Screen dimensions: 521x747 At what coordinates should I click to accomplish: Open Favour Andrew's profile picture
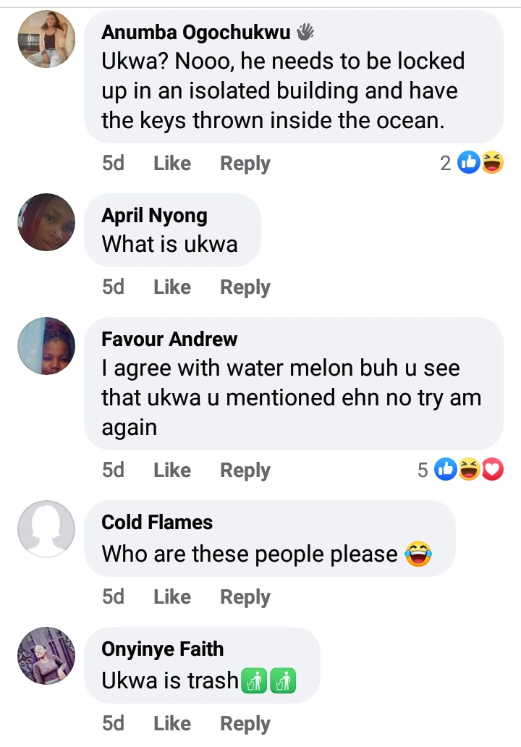point(46,345)
